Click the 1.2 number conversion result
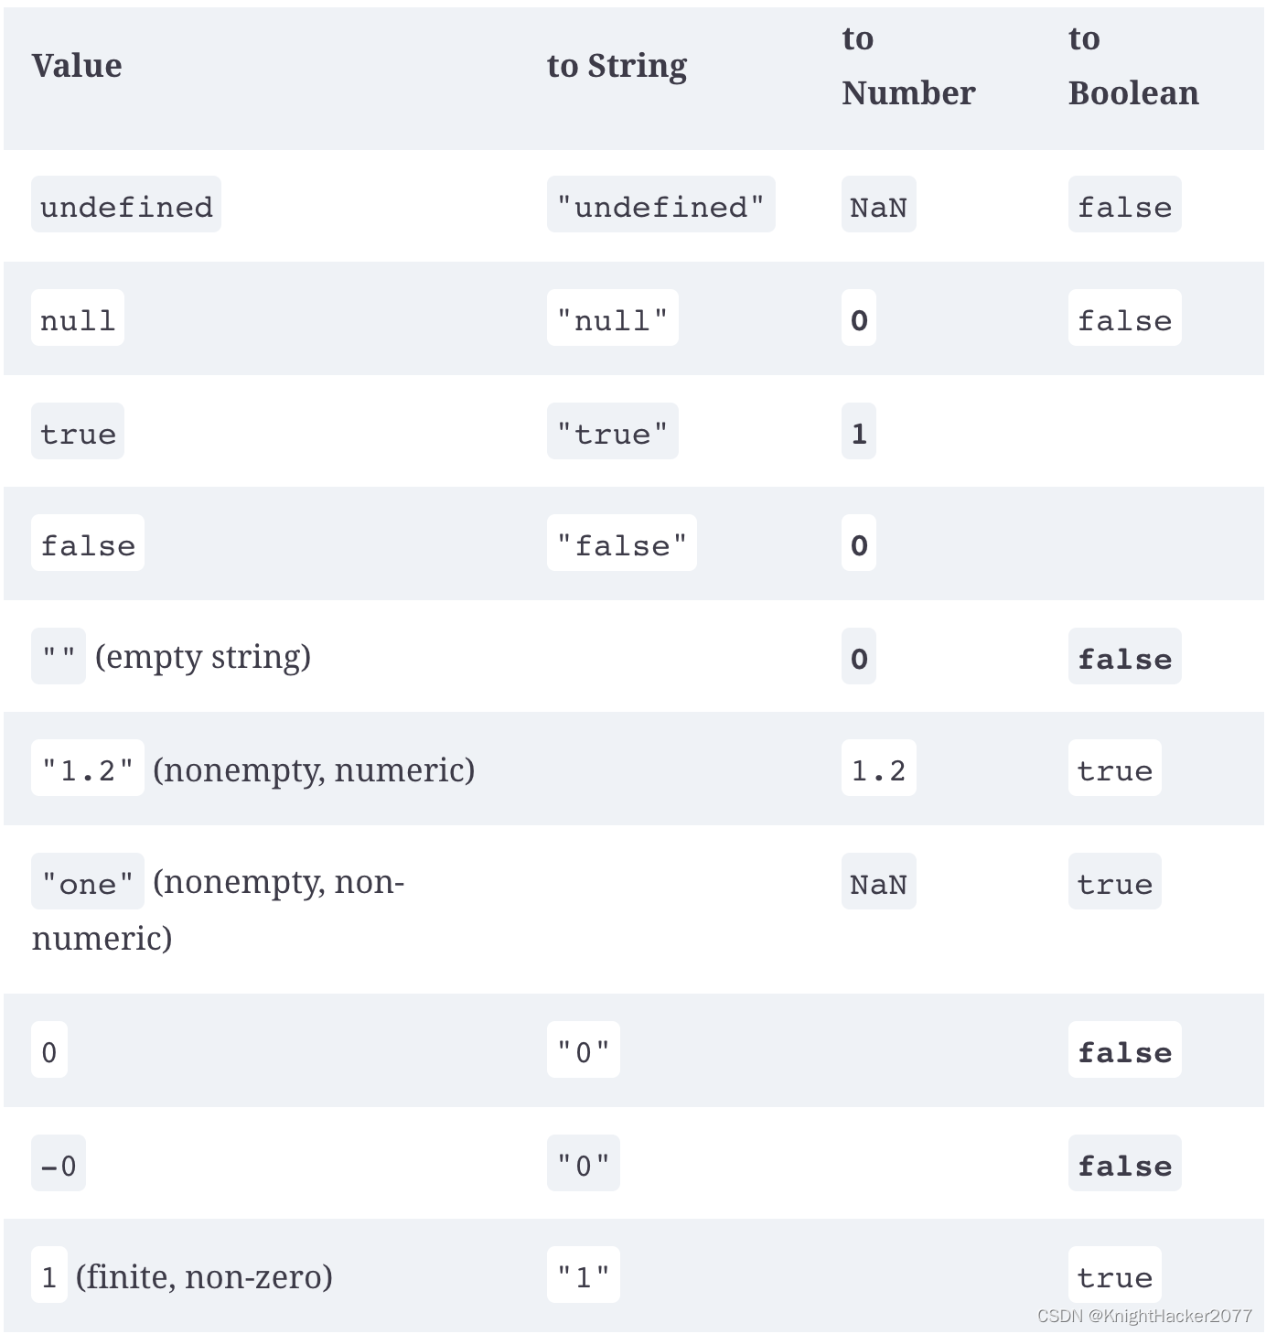The image size is (1266, 1334). 878,769
